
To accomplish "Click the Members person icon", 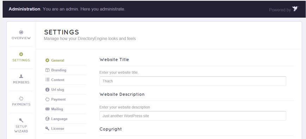I will pos(21,76).
